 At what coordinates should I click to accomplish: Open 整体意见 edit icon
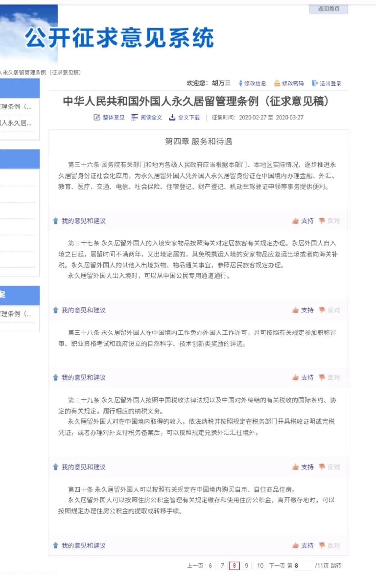(97, 118)
